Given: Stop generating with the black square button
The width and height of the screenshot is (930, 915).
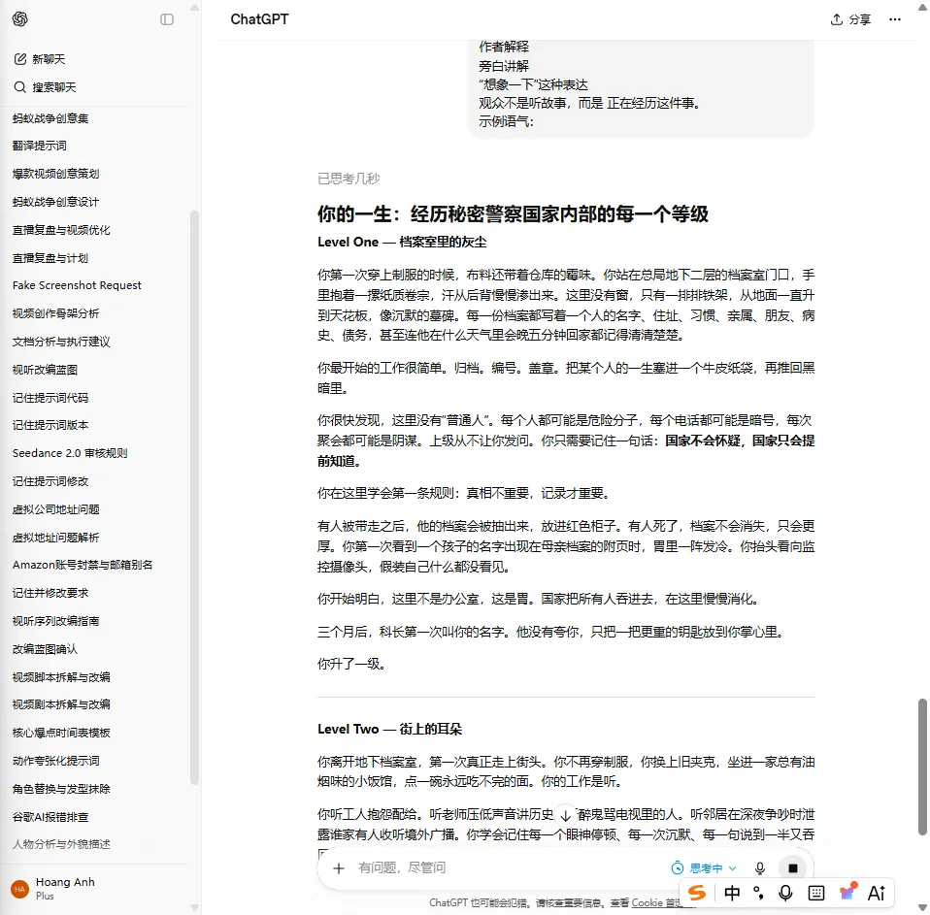Looking at the screenshot, I should click(x=793, y=868).
